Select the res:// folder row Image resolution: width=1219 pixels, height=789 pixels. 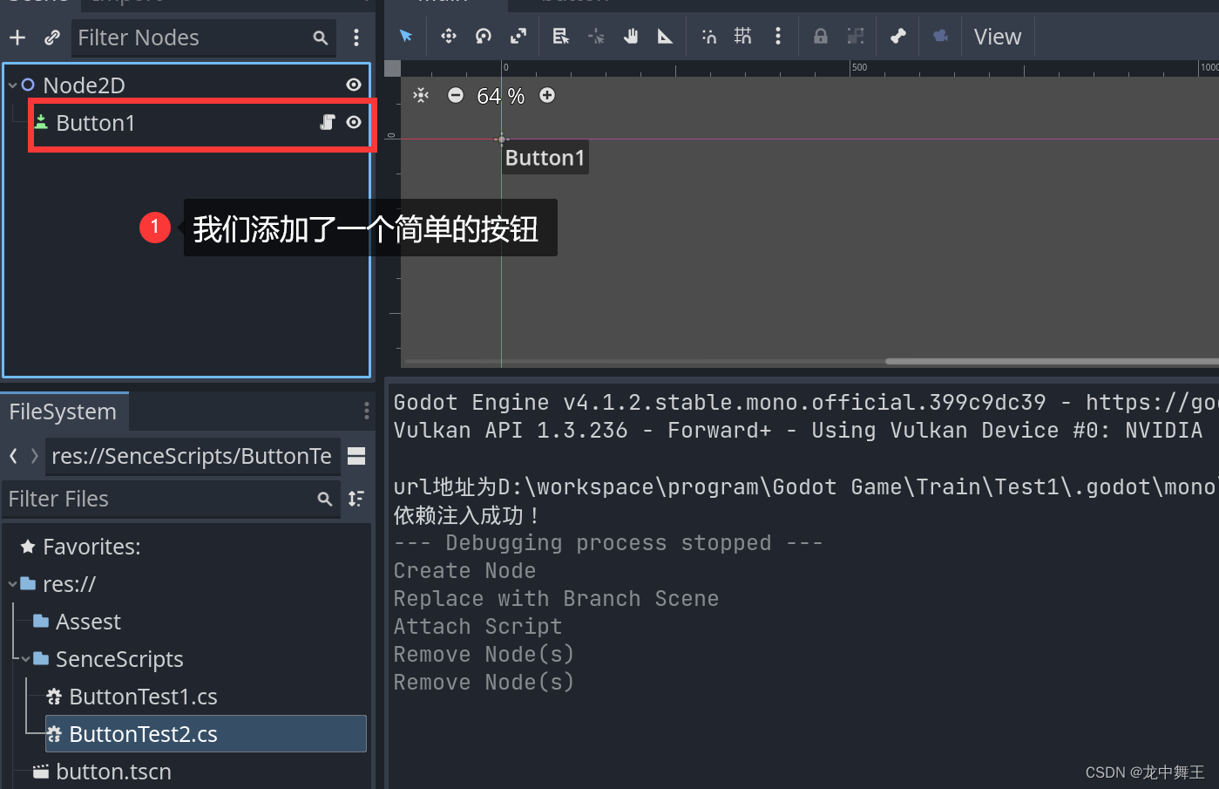tap(69, 584)
